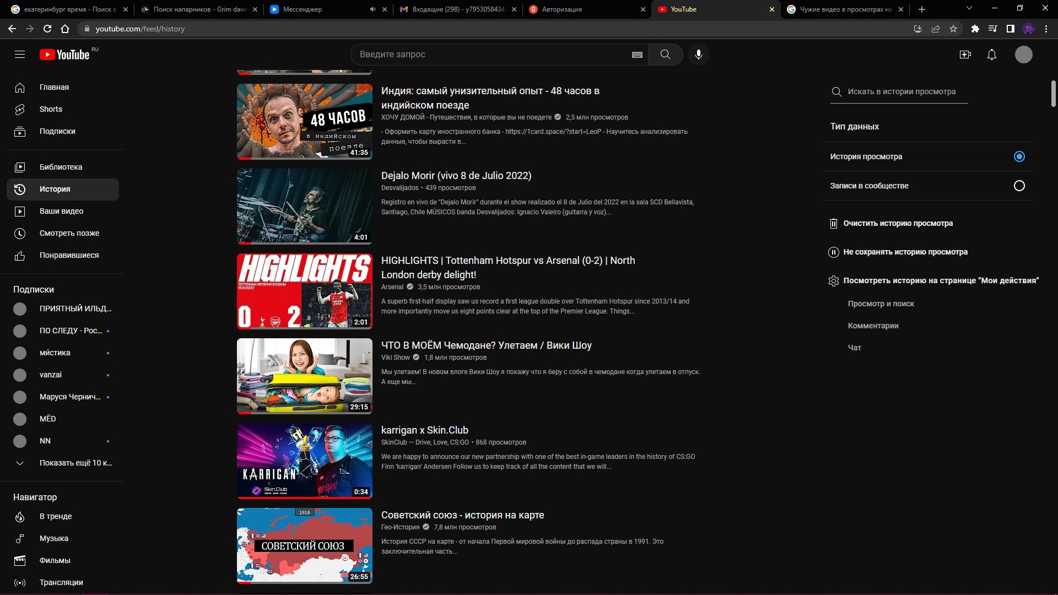Open Советский союз - история на карте title

tap(462, 515)
